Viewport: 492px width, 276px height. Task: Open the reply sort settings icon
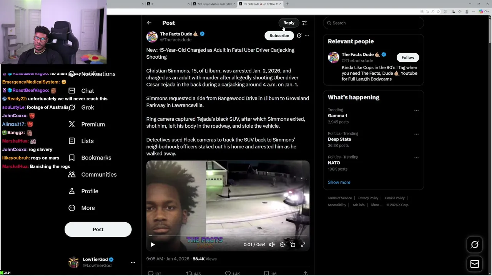(x=304, y=23)
